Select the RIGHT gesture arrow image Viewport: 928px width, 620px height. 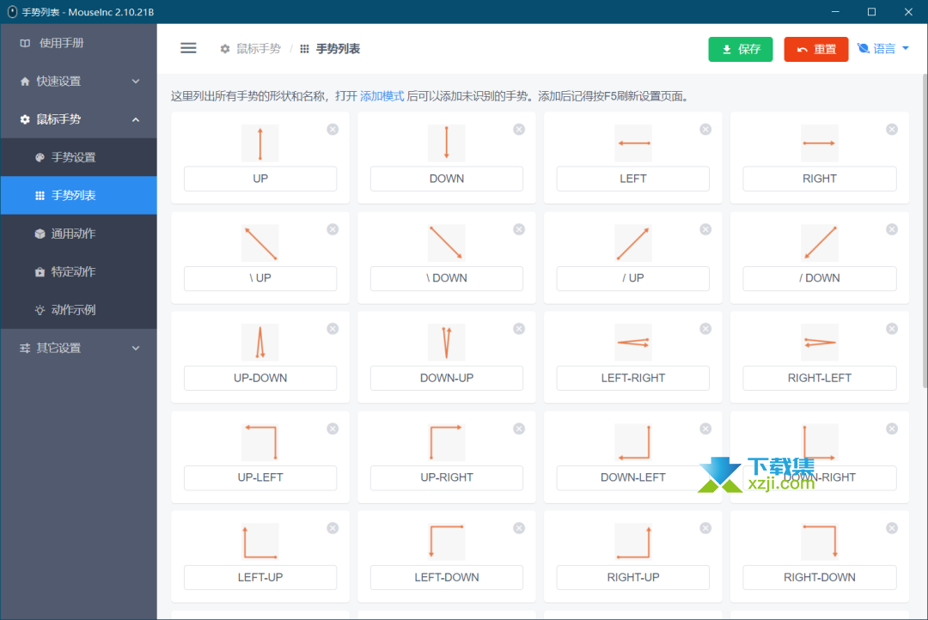tap(819, 143)
